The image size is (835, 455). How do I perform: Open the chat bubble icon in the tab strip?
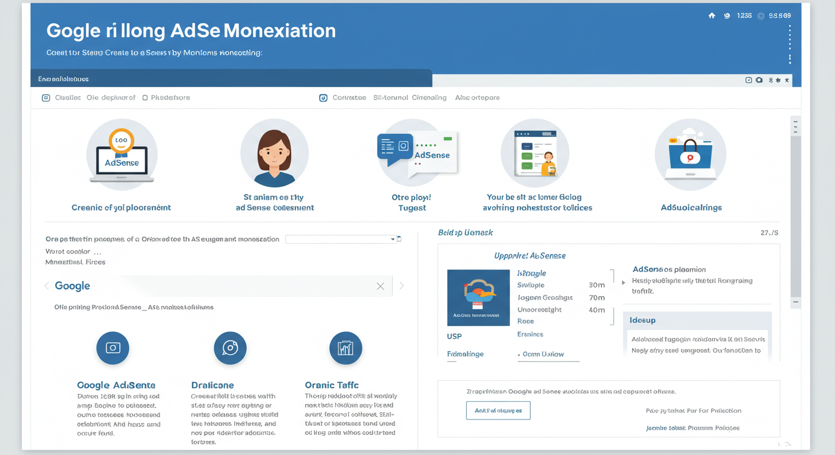coord(759,80)
